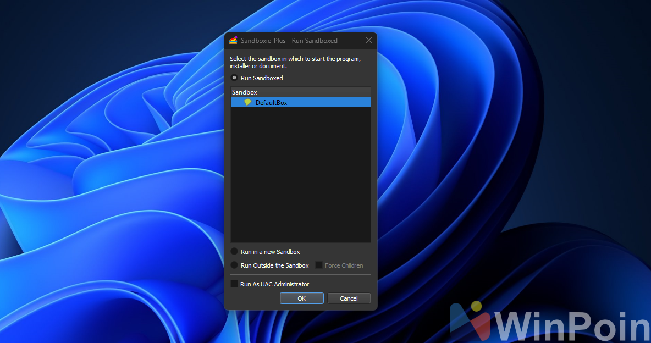Image resolution: width=651 pixels, height=343 pixels.
Task: Check Run As UAC Administrator
Action: click(x=235, y=284)
